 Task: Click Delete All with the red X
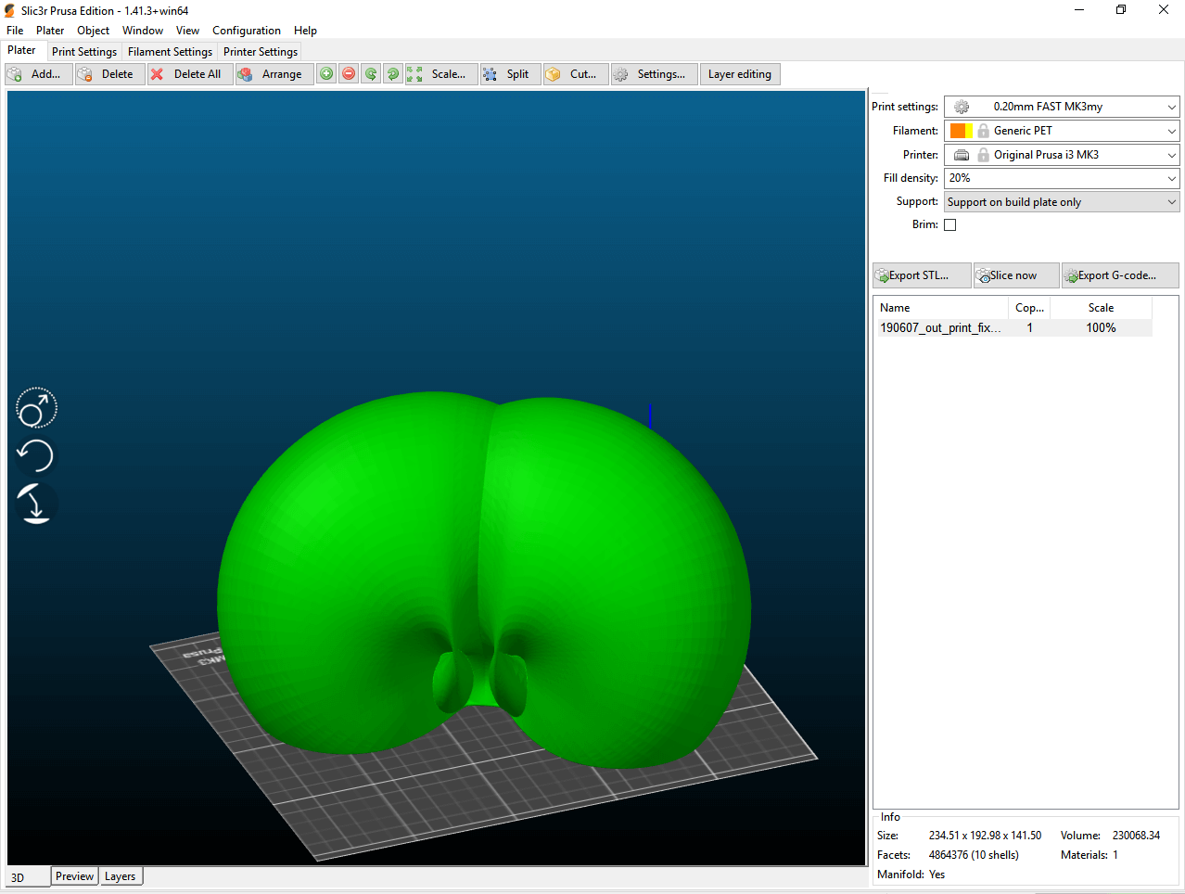(189, 74)
